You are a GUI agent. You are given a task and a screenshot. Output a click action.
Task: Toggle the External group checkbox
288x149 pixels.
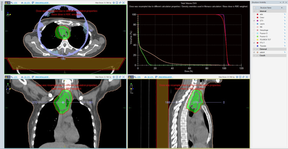(x=257, y=49)
